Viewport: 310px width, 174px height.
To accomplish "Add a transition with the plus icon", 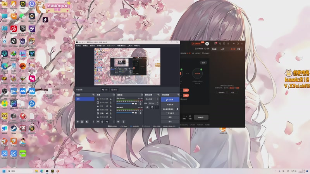I will [x=147, y=107].
